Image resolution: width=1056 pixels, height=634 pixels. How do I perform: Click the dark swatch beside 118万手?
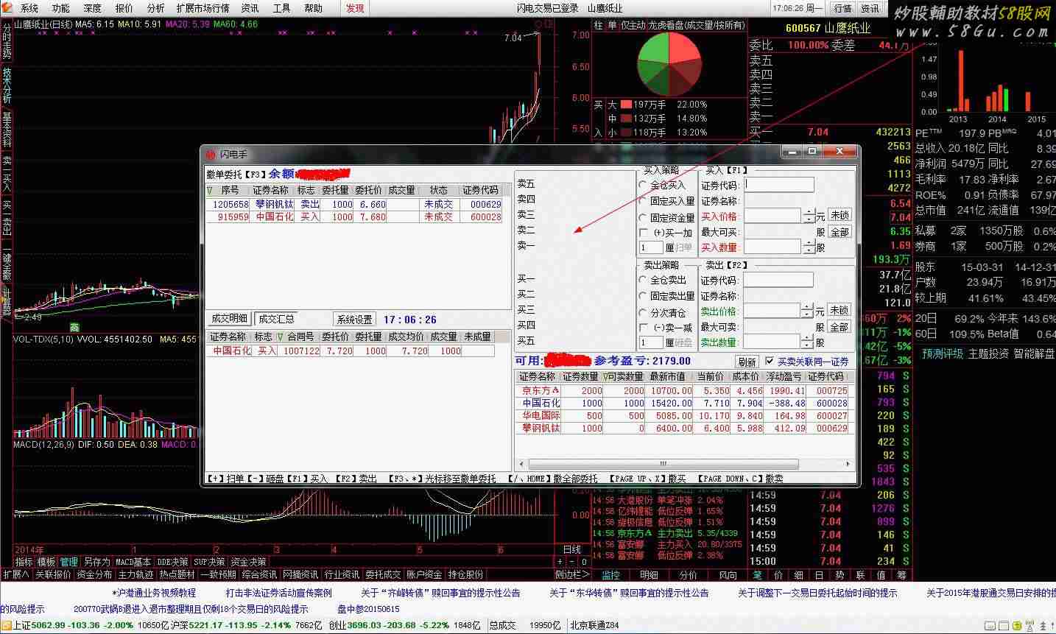pos(626,133)
